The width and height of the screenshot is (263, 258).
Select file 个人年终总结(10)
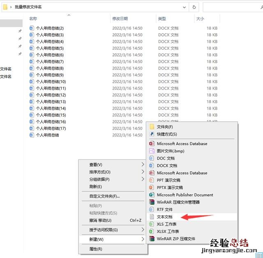[51, 82]
